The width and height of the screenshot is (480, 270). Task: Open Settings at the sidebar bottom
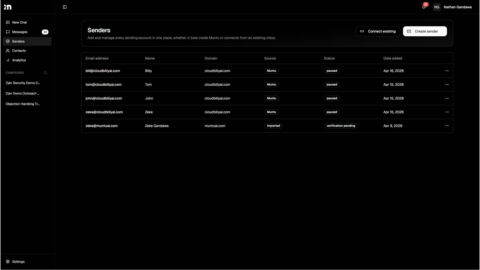27,262
